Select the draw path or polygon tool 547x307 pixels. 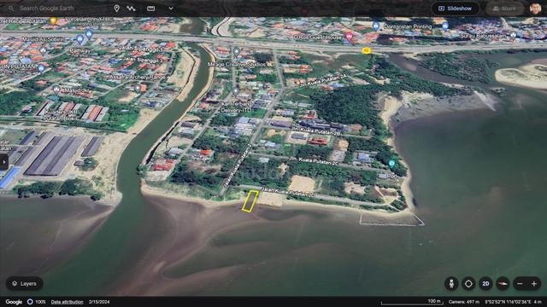(131, 8)
